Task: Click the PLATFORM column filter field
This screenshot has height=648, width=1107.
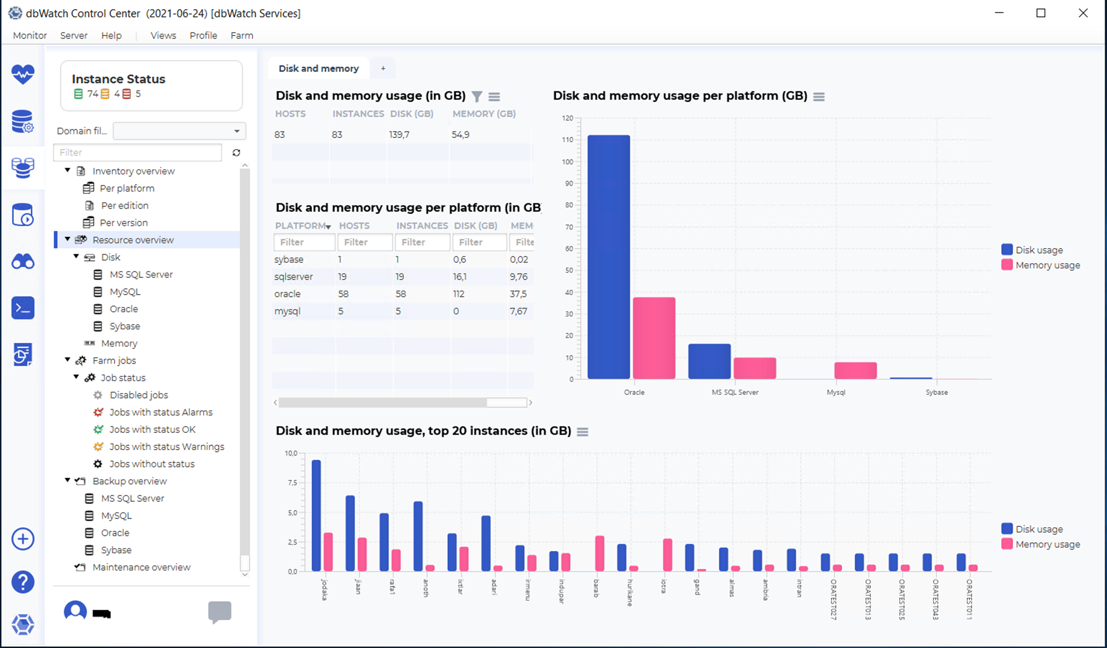Action: coord(304,242)
